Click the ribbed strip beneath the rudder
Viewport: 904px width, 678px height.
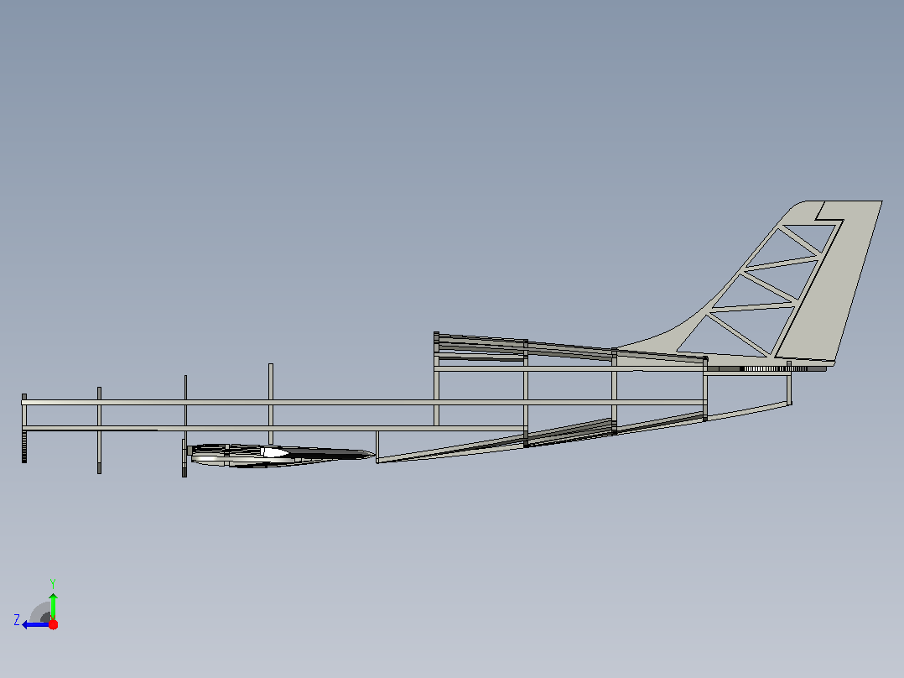point(766,368)
